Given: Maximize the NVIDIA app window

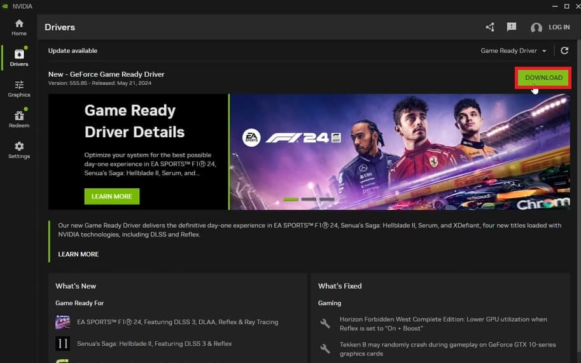Looking at the screenshot, I should click(x=566, y=6).
